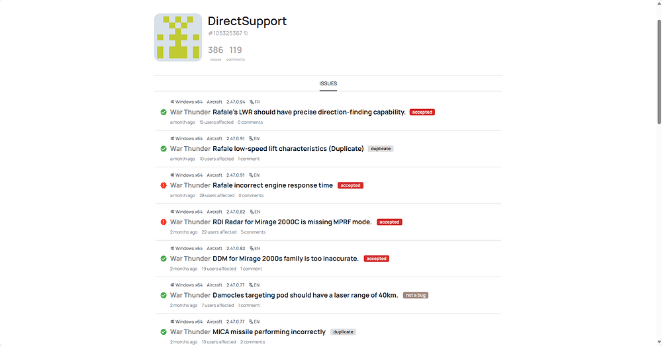This screenshot has height=346, width=662.
Task: Select the ISSUES tab
Action: pyautogui.click(x=328, y=84)
